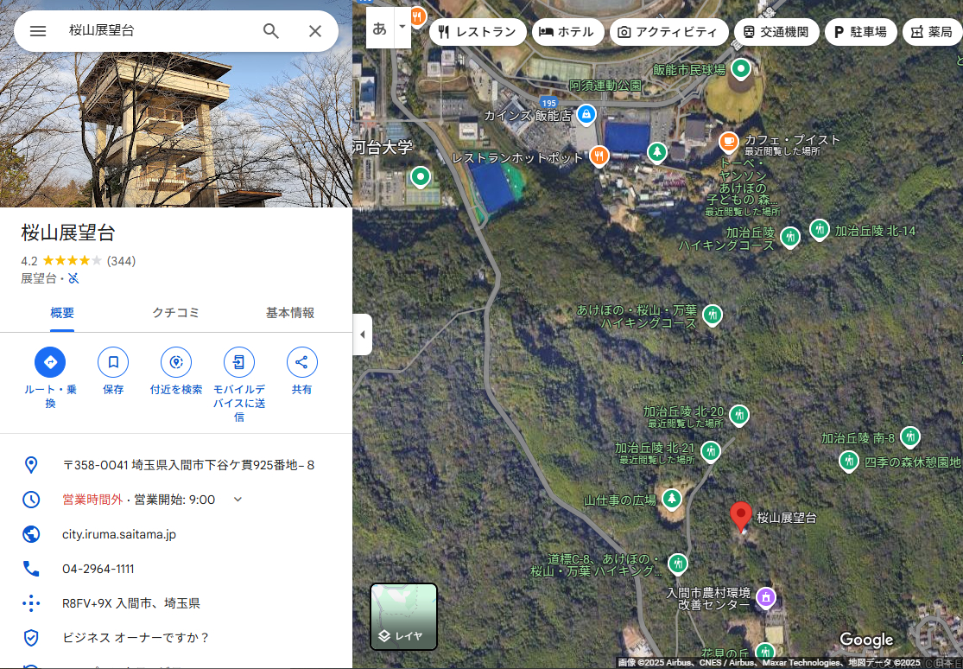The image size is (963, 669).
Task: Click the 花見の丘 marker
Action: (x=765, y=651)
